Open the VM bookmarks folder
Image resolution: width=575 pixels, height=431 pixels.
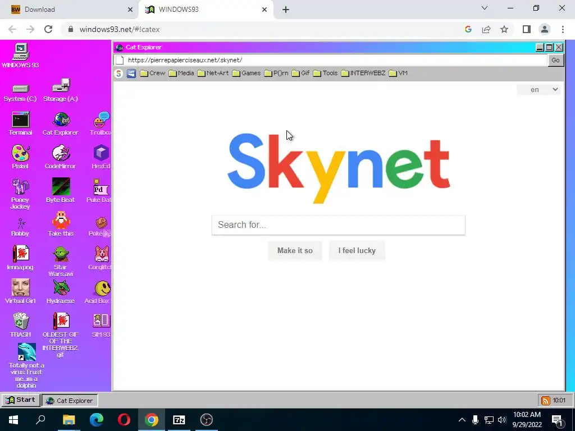tap(398, 74)
